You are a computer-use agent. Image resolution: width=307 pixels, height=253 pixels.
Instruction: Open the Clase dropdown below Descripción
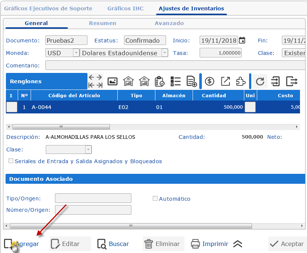pyautogui.click(x=88, y=150)
